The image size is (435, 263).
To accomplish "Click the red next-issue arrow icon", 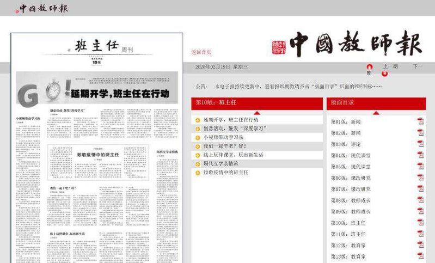I will [x=385, y=73].
